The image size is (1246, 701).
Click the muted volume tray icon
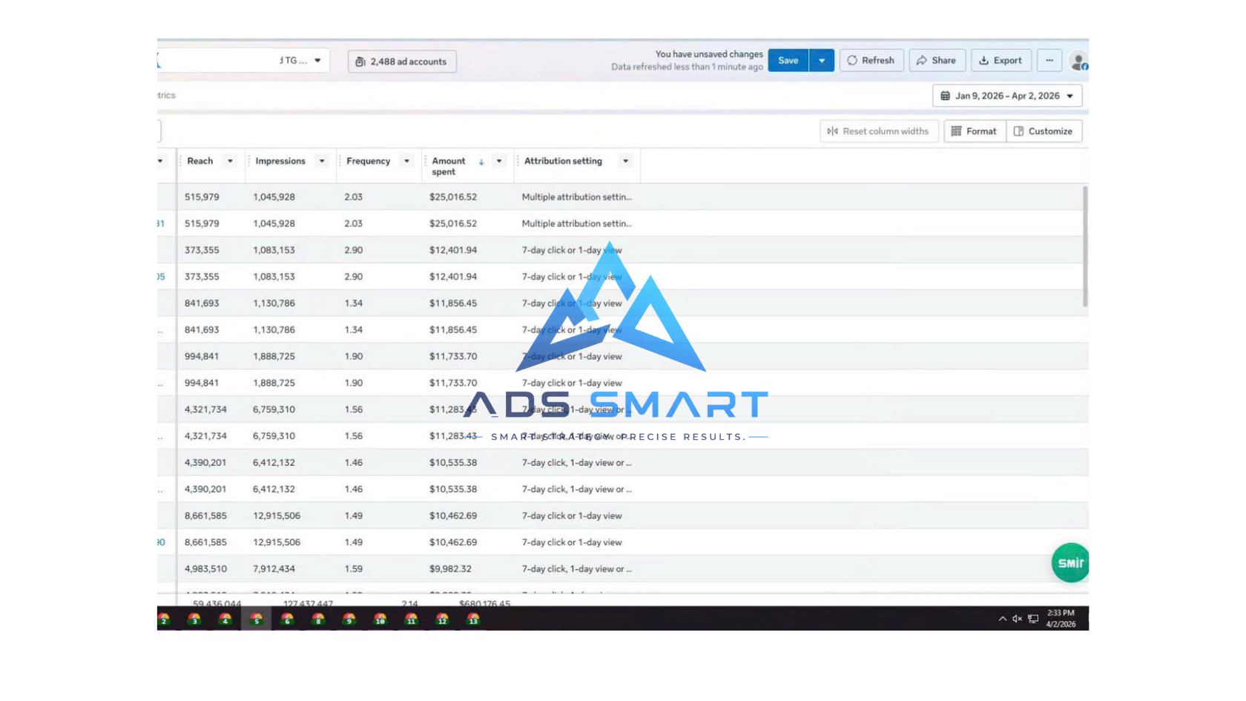pos(1017,619)
